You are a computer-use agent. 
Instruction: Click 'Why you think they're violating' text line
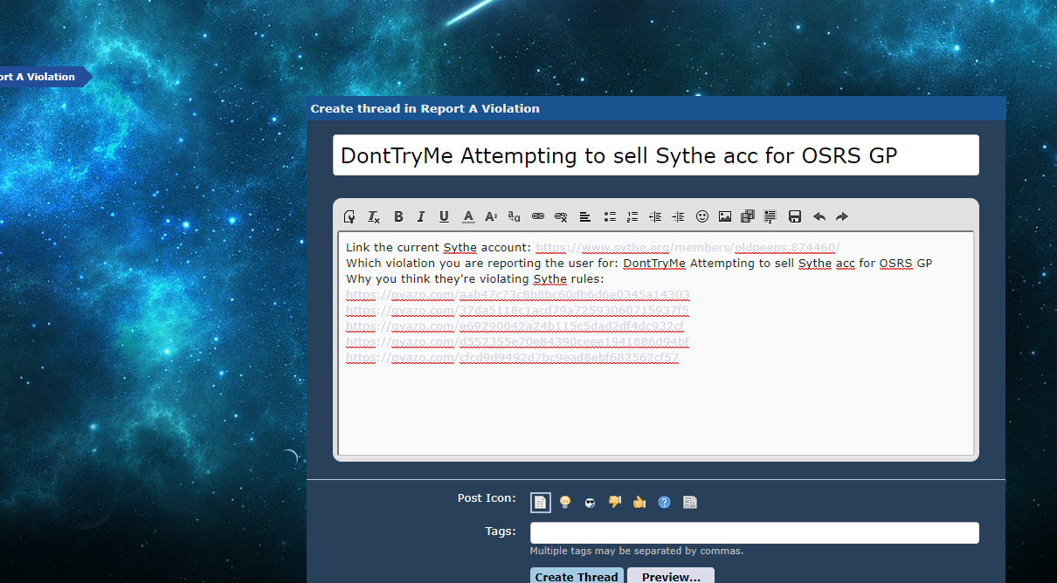click(475, 279)
